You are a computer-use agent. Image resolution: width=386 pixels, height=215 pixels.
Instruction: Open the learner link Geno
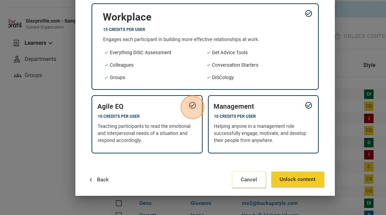(145, 203)
